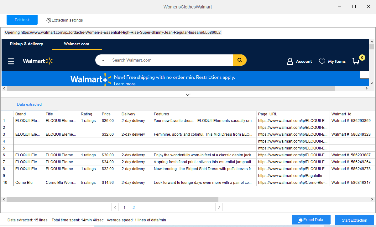
Task: Click the preview scroll-right arrow
Action: click(366, 88)
